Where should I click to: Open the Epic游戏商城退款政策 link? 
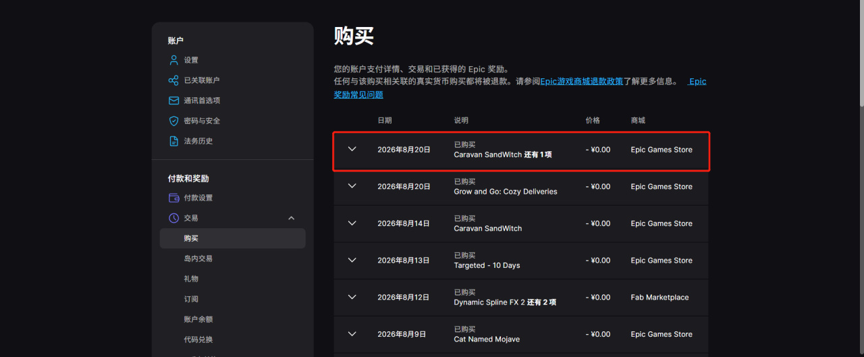(582, 82)
